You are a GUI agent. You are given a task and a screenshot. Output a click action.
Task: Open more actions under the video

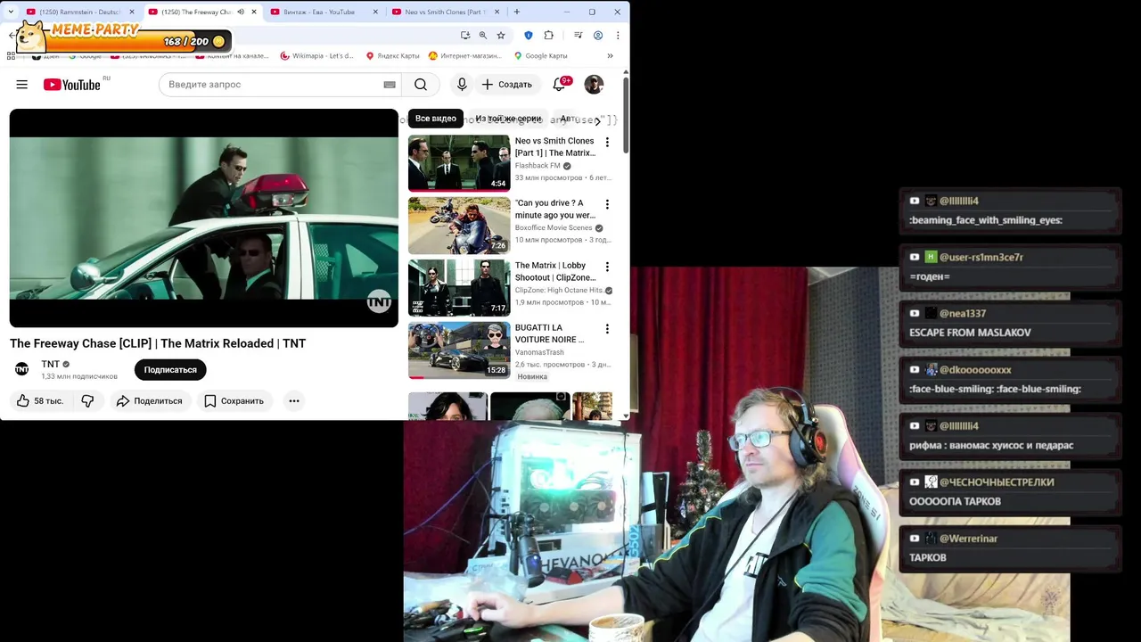click(x=294, y=401)
